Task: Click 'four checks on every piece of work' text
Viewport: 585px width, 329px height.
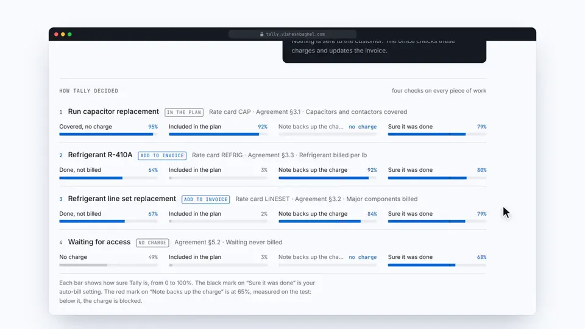Action: tap(439, 91)
